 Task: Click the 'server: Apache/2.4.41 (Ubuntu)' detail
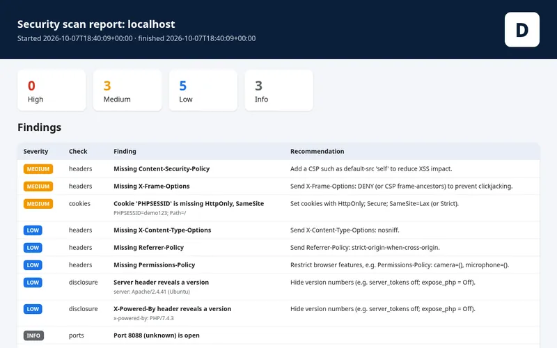152,292
